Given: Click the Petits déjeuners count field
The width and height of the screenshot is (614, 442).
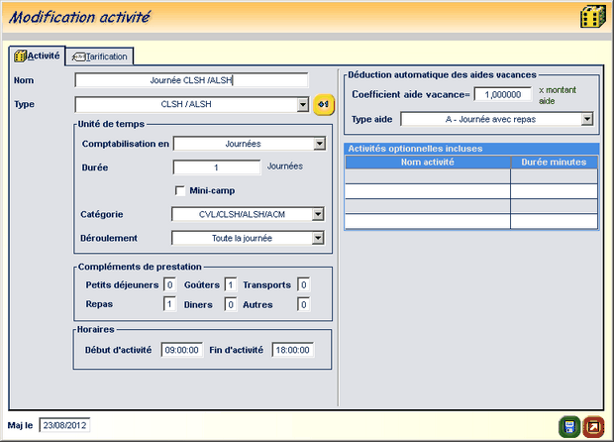Looking at the screenshot, I should pos(169,285).
